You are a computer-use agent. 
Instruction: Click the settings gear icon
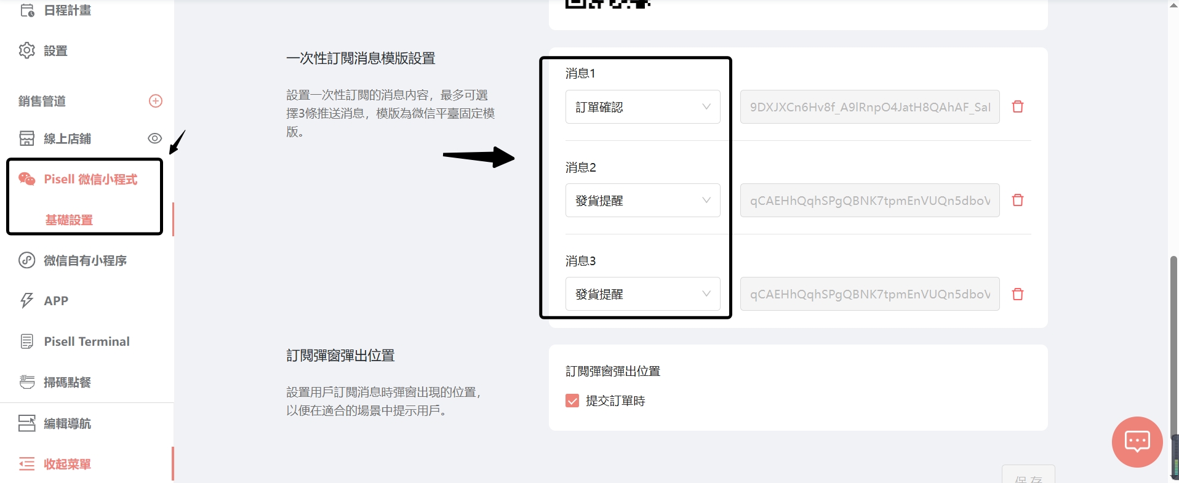pyautogui.click(x=27, y=50)
